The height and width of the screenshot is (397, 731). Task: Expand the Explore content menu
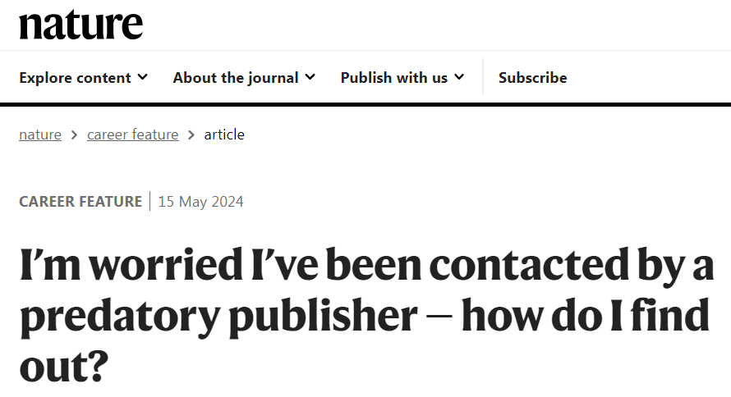(x=84, y=77)
